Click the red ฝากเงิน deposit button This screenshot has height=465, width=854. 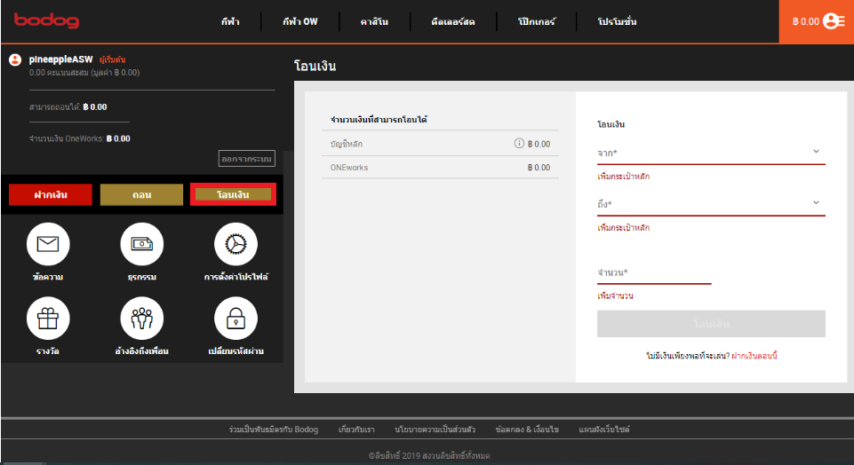[50, 194]
